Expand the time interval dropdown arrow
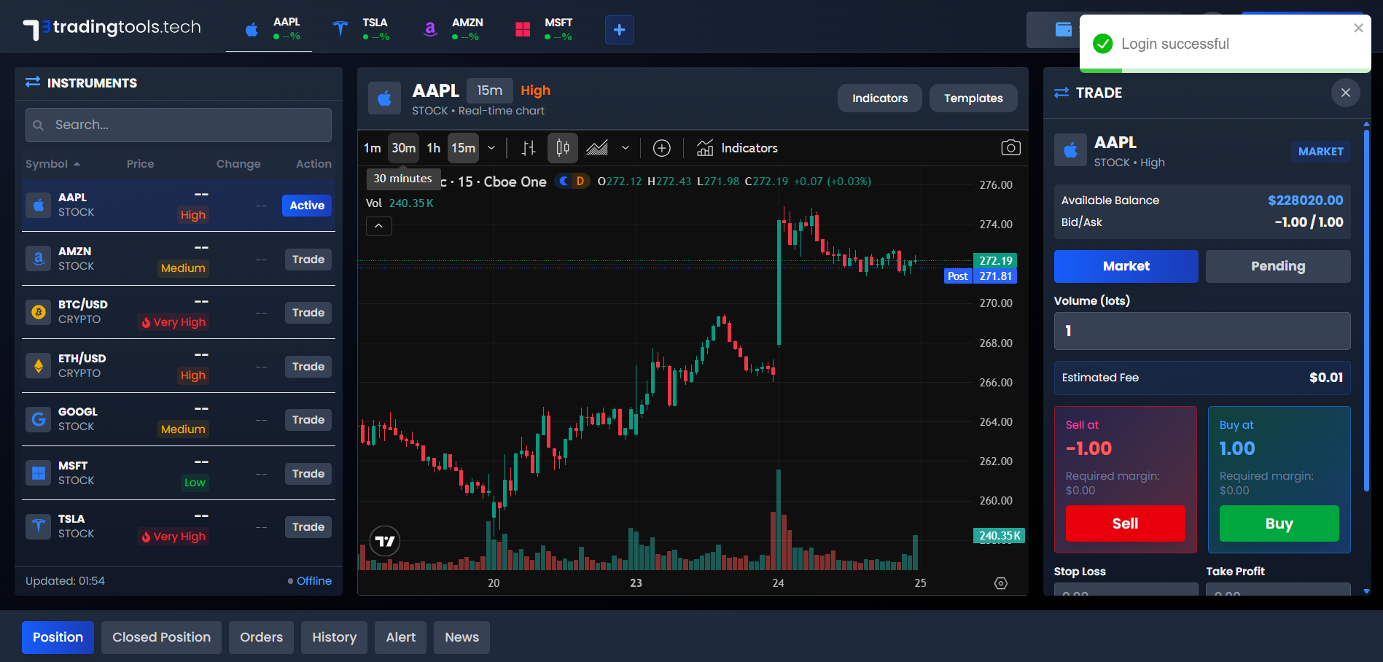The image size is (1383, 662). point(491,148)
